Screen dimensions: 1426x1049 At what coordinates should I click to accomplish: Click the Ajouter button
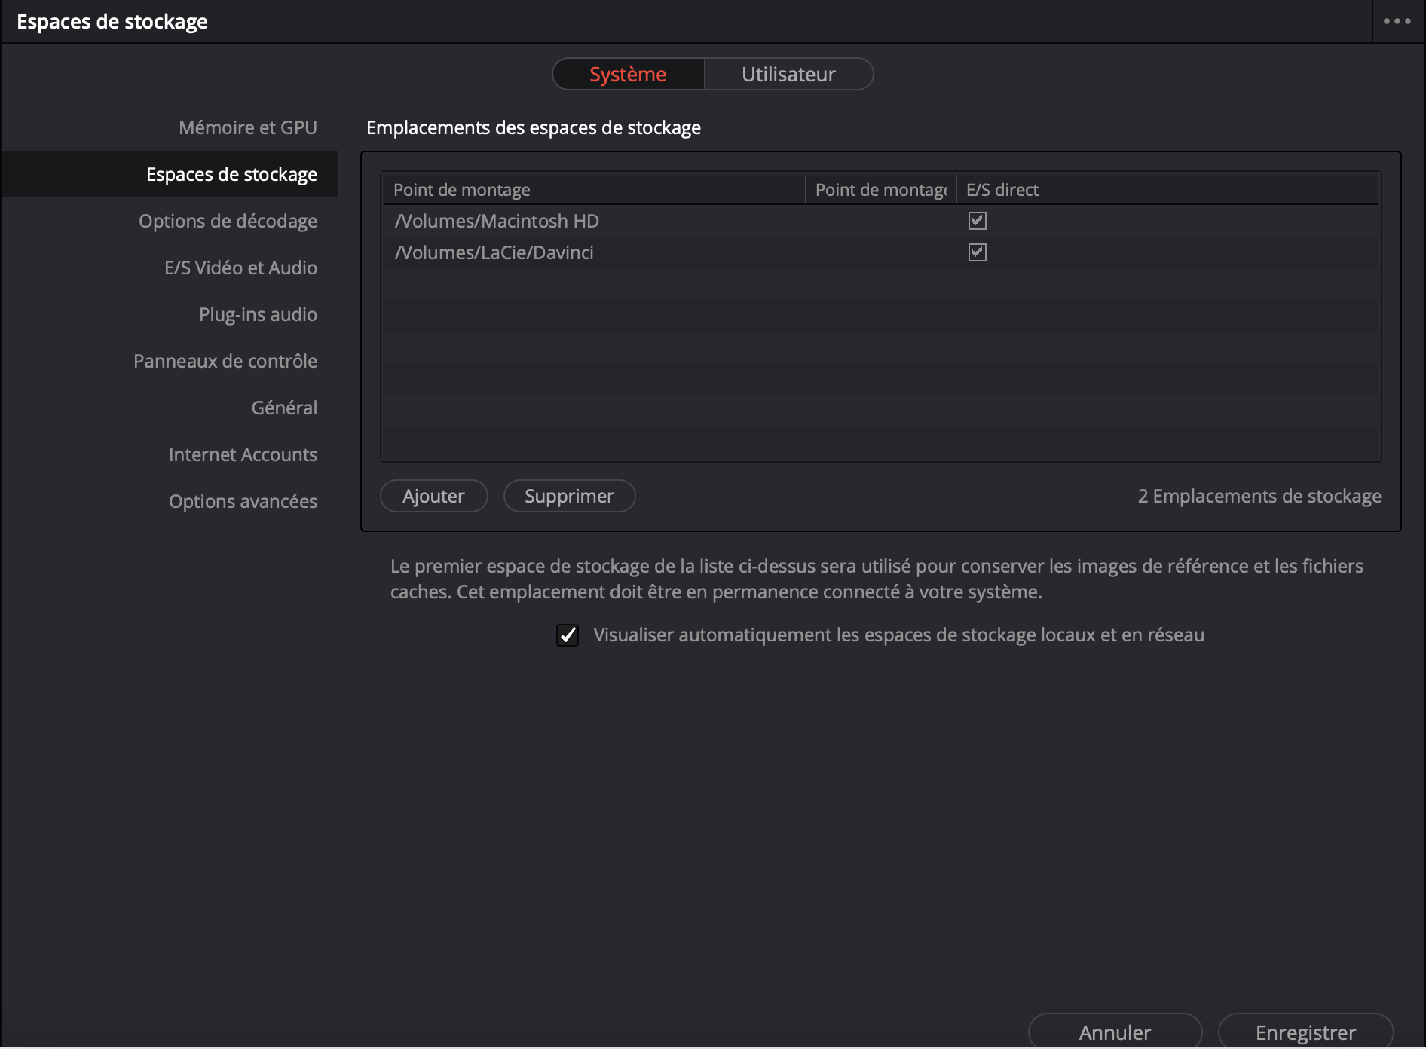point(433,497)
